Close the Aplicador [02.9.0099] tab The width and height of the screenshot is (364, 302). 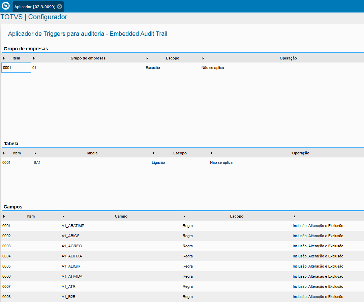click(x=60, y=6)
